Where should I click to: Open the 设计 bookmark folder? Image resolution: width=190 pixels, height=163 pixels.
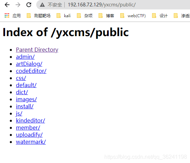click(160, 16)
